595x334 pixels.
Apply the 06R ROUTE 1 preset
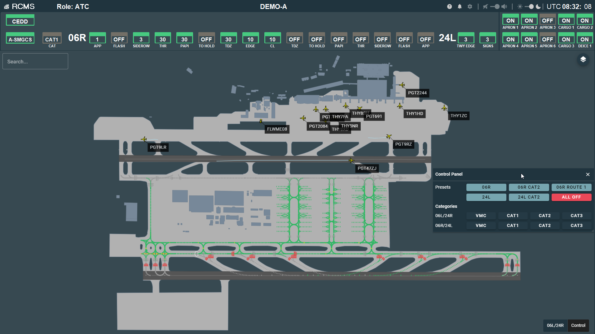(571, 187)
